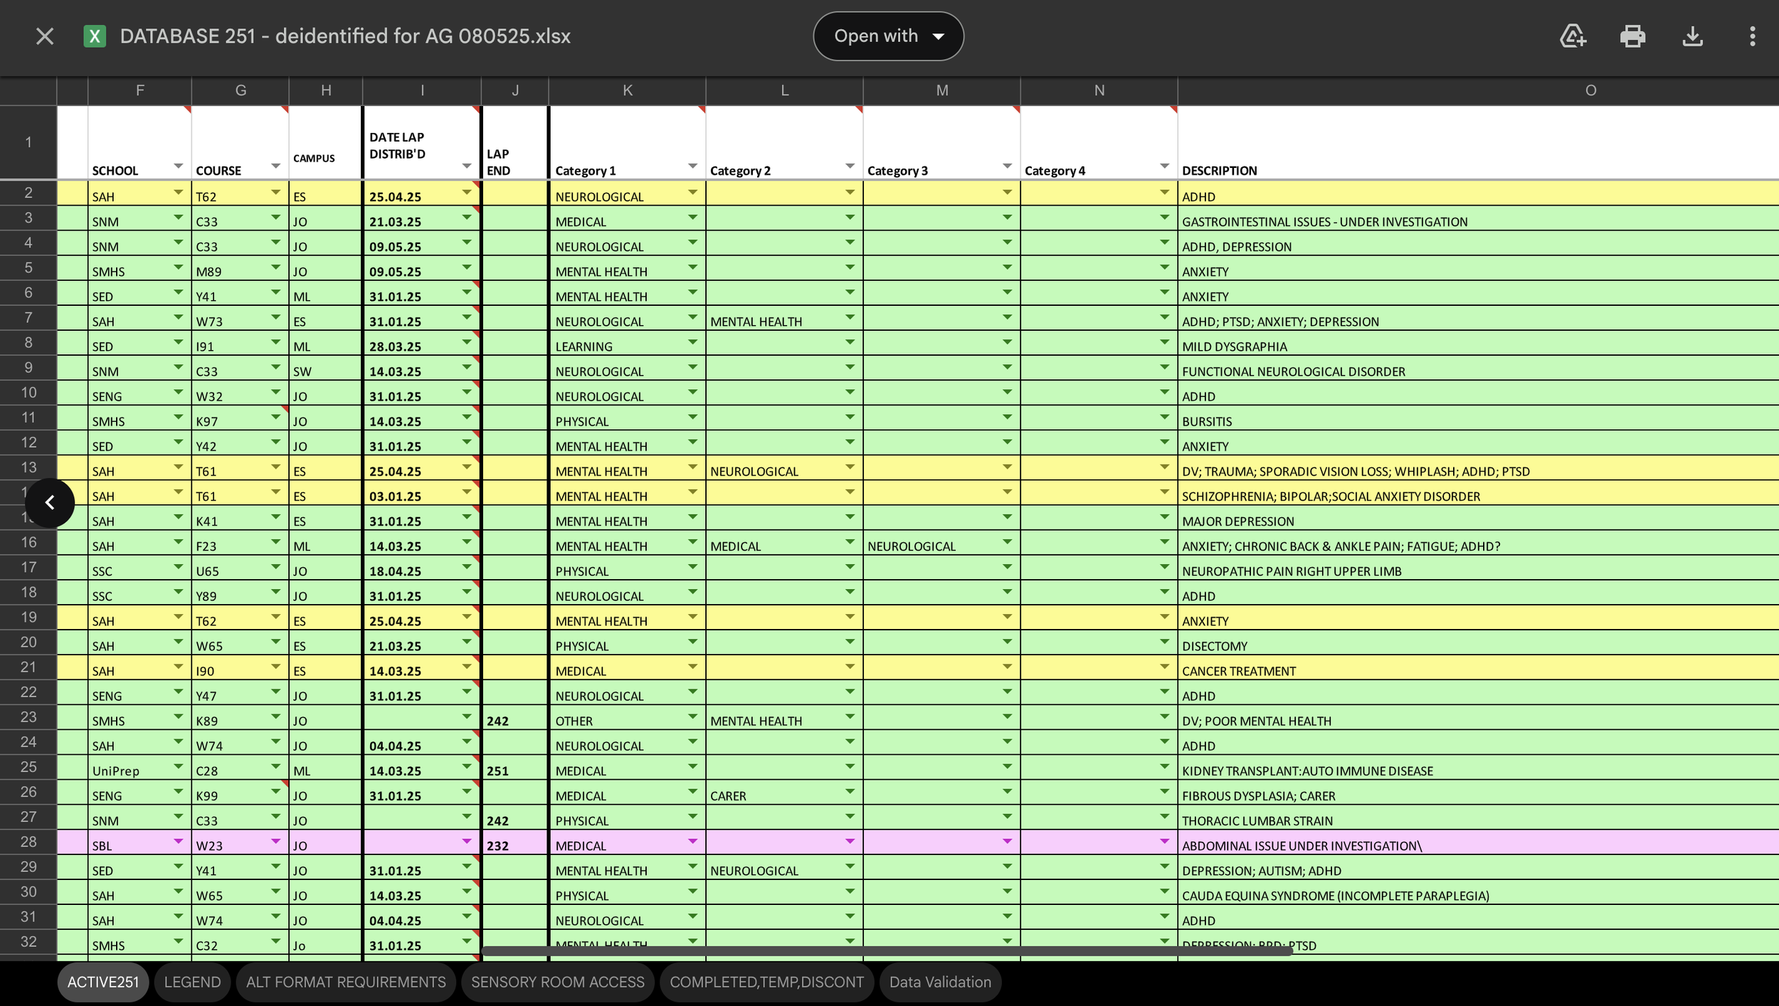Select the ALT FORMAT REQUIREMENTS tab
Image resolution: width=1779 pixels, height=1006 pixels.
point(346,982)
